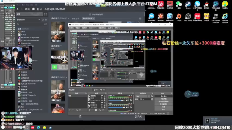Select the YY voice desktop icon

pos(206,17)
